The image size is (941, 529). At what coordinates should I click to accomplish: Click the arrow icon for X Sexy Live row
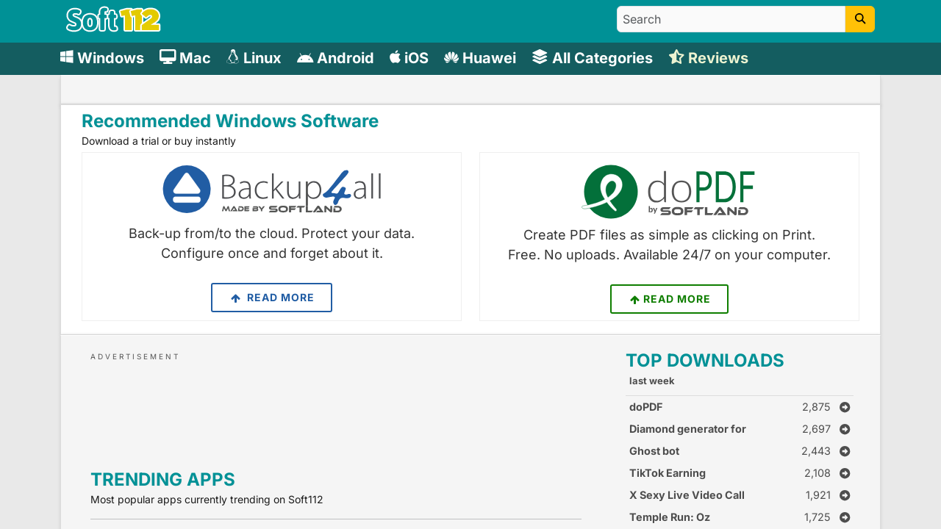click(845, 495)
